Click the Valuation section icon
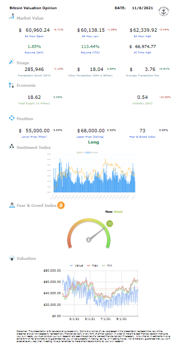The height and width of the screenshot is (350, 186). tap(12, 259)
